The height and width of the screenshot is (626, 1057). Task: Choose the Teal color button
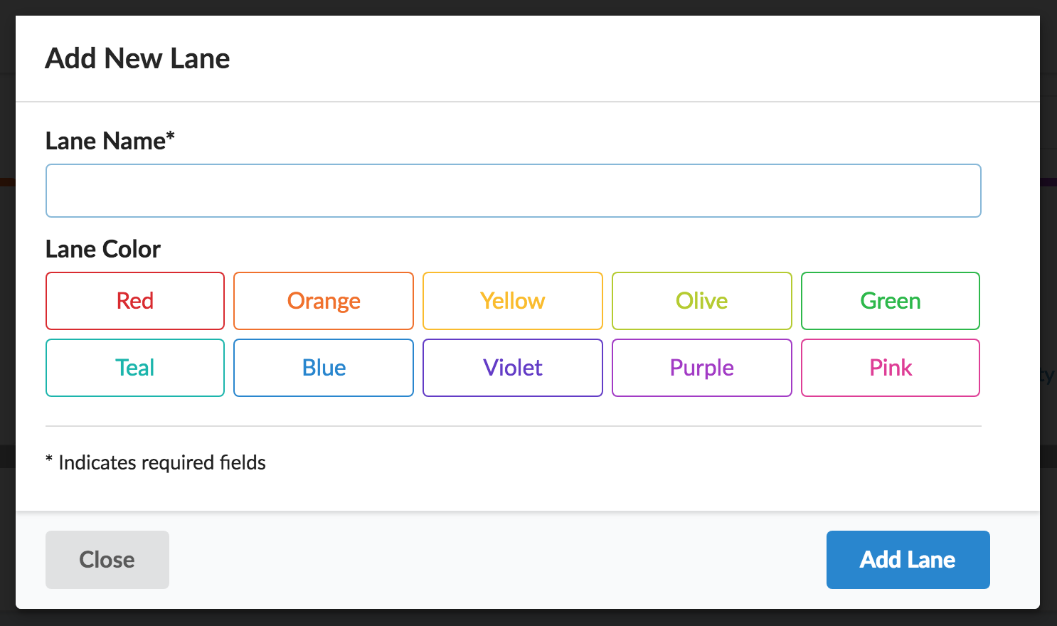[135, 368]
